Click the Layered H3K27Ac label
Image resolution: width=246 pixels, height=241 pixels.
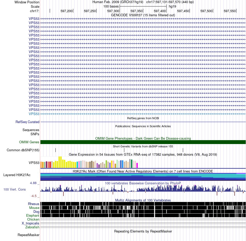click(17, 175)
